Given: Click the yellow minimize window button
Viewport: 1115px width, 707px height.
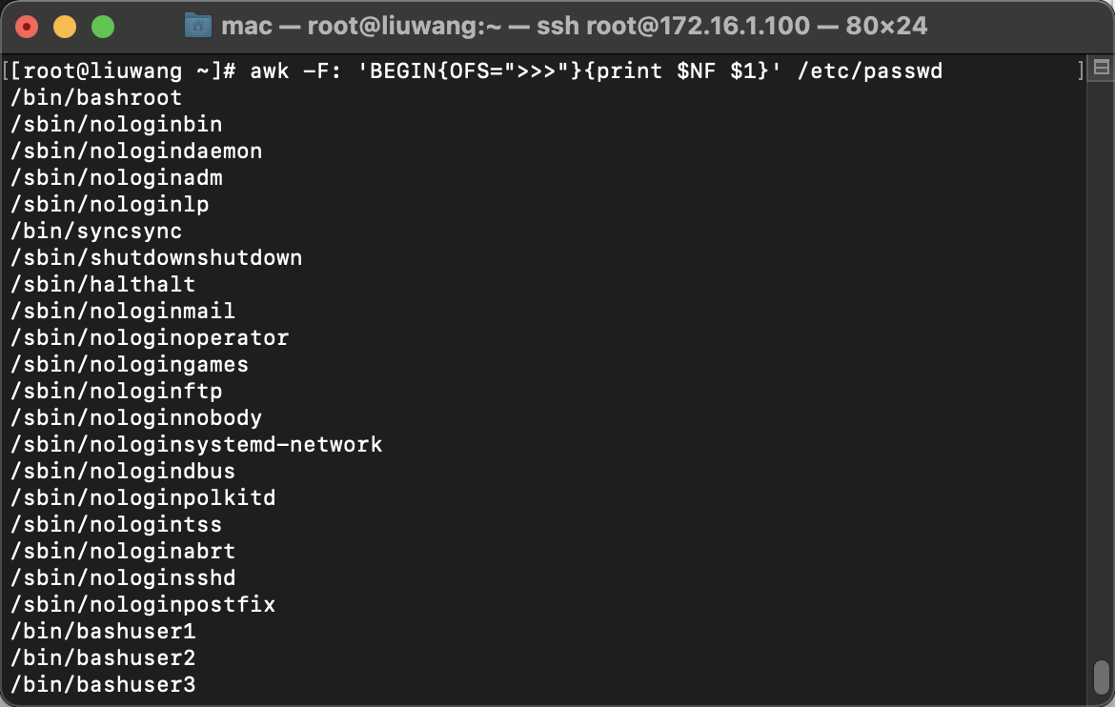Looking at the screenshot, I should [x=65, y=27].
